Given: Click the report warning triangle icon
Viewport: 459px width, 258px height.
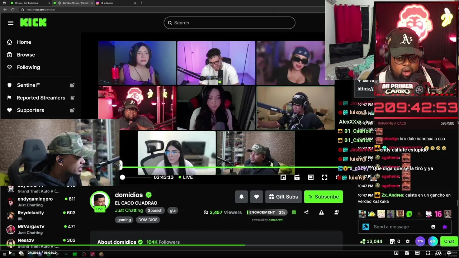Looking at the screenshot, I should pos(321,212).
